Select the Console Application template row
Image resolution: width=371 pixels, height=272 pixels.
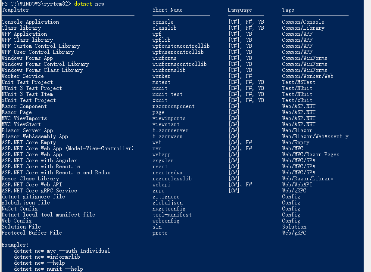coord(31,22)
